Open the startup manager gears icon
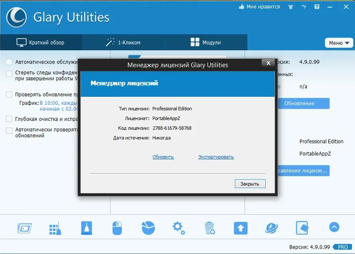The image size is (355, 254). click(x=179, y=228)
